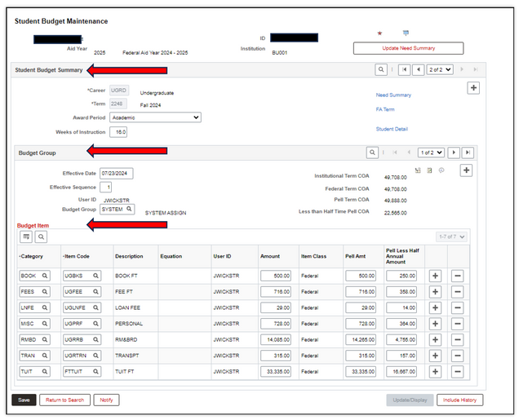The image size is (519, 420).
Task: Delete the TUIT FT row
Action: 458,371
